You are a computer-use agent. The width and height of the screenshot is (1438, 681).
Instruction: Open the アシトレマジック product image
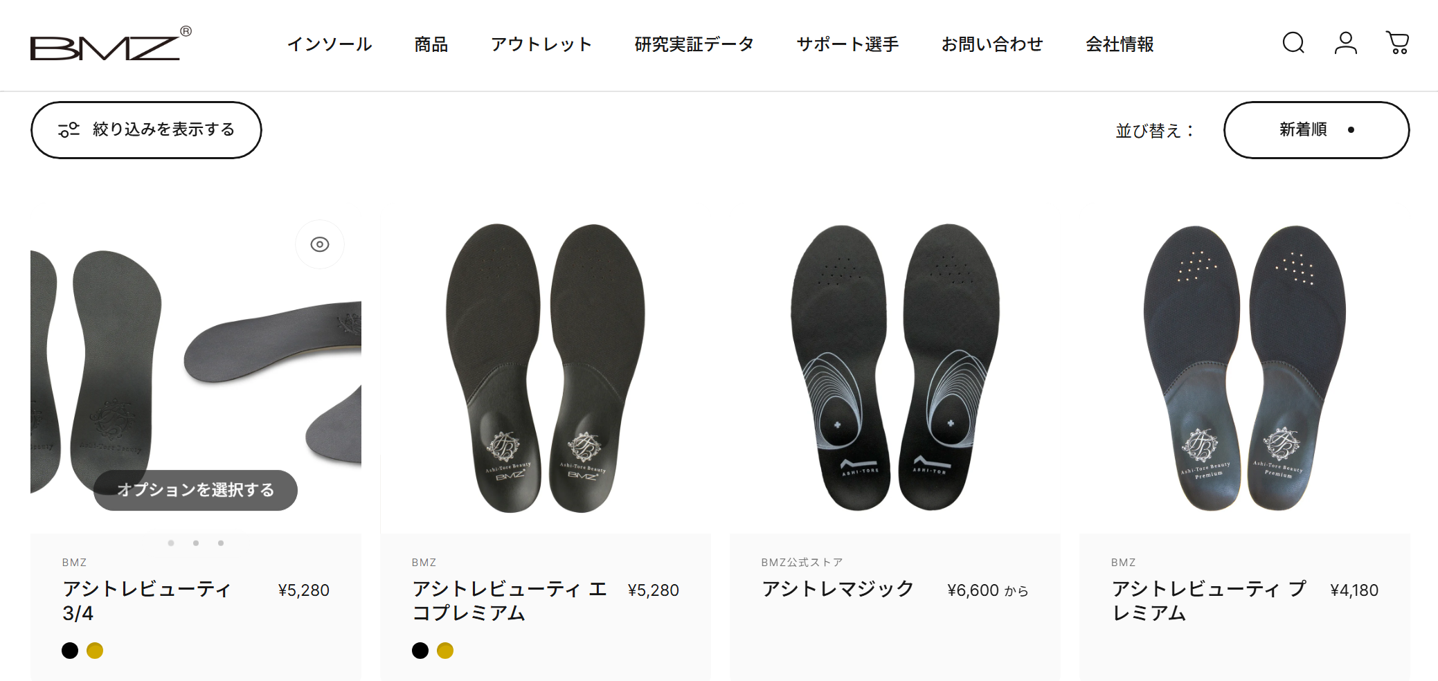[895, 368]
